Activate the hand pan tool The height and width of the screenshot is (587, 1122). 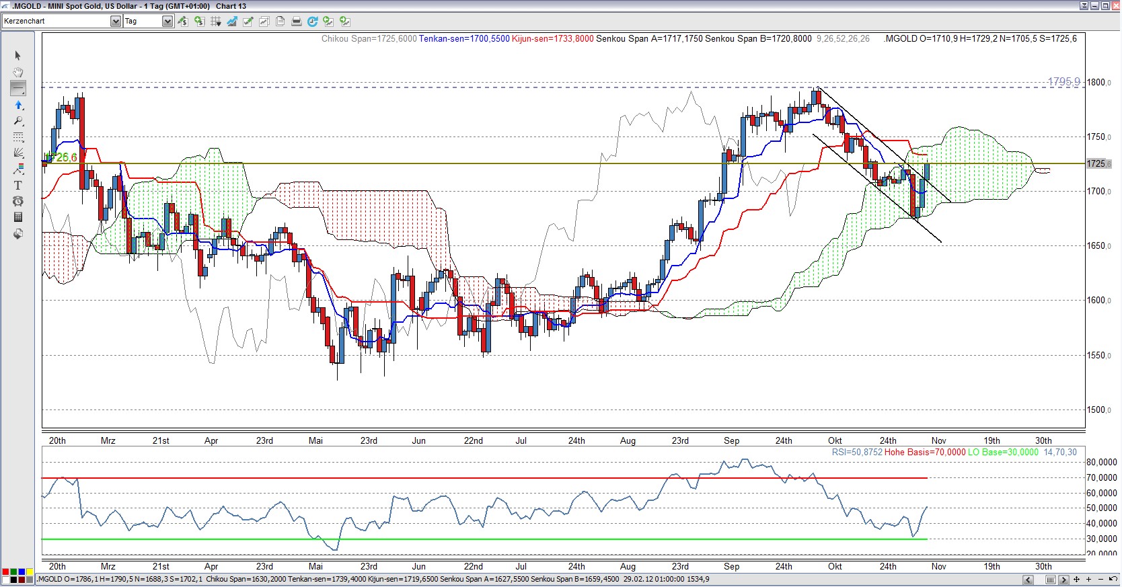[18, 72]
